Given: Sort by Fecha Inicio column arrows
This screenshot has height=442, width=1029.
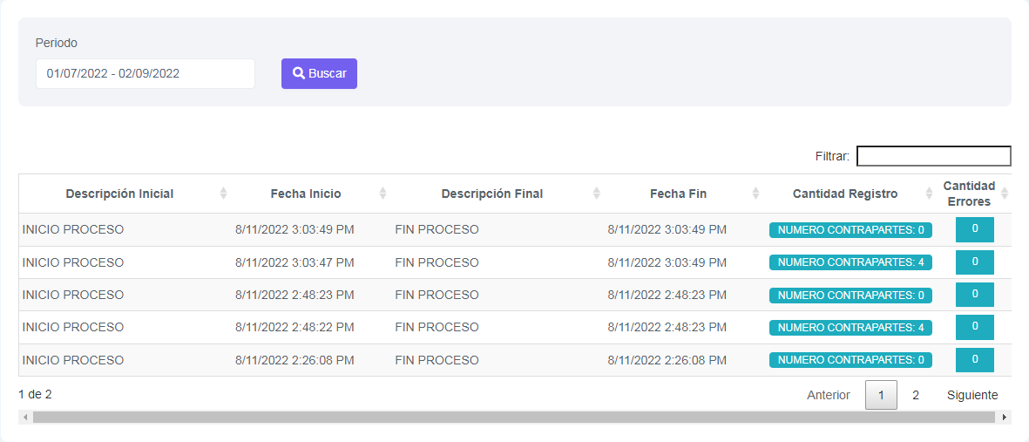Looking at the screenshot, I should (382, 194).
